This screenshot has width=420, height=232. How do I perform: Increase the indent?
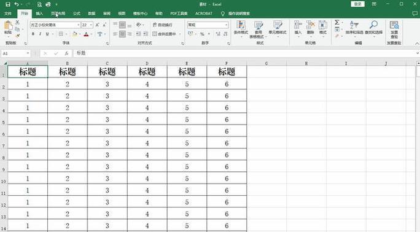[x=146, y=34]
